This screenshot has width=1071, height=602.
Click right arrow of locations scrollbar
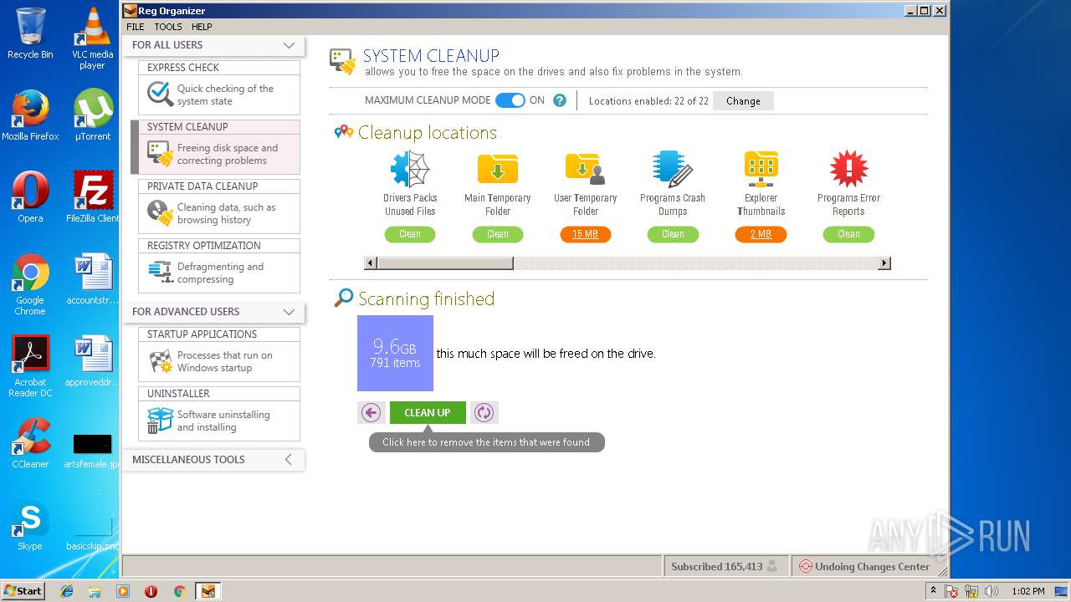(x=884, y=263)
